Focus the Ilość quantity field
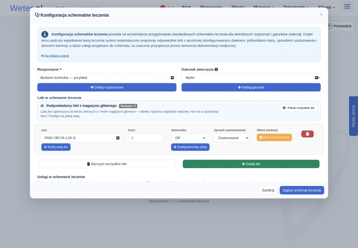 click(146, 138)
